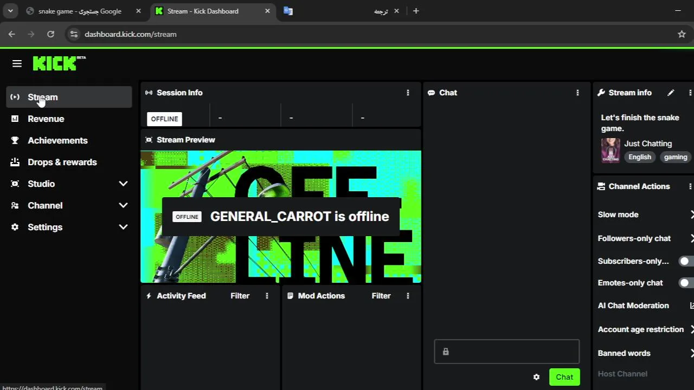This screenshot has width=694, height=390.
Task: Open the hamburger sidebar menu
Action: 17,64
